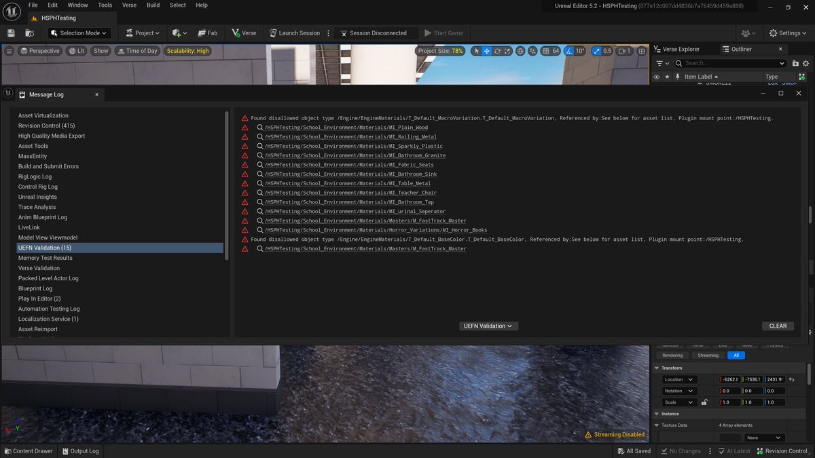Open the Build menu
This screenshot has width=815, height=458.
[153, 5]
